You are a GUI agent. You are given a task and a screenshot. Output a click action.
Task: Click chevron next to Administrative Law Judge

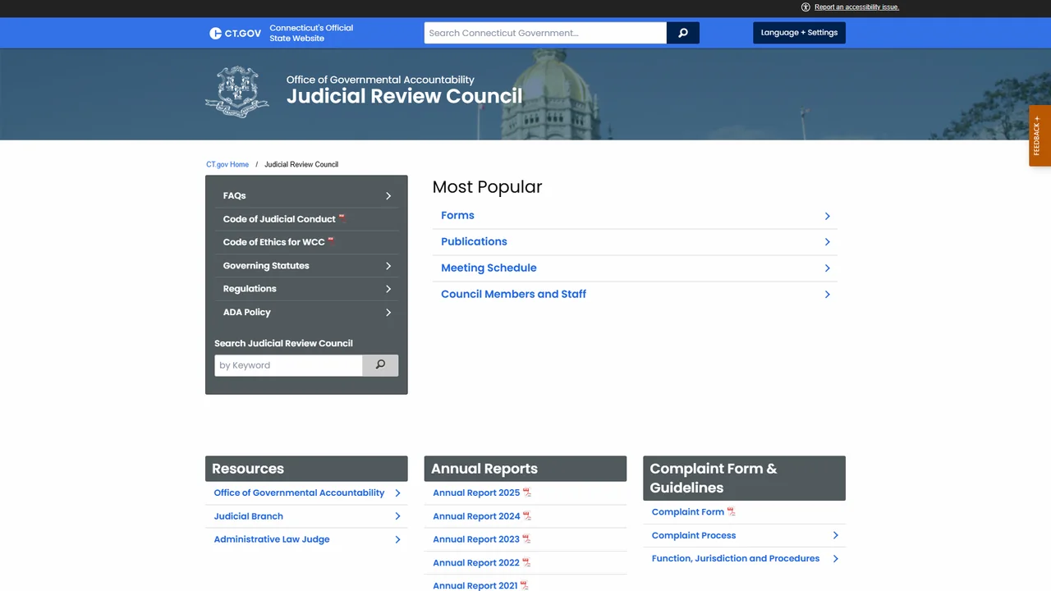(x=397, y=540)
